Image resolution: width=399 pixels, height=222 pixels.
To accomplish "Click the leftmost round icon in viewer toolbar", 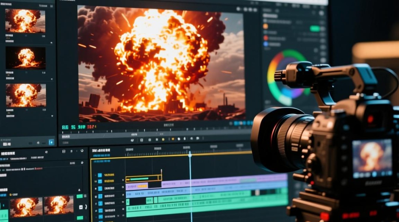I will pyautogui.click(x=132, y=140).
